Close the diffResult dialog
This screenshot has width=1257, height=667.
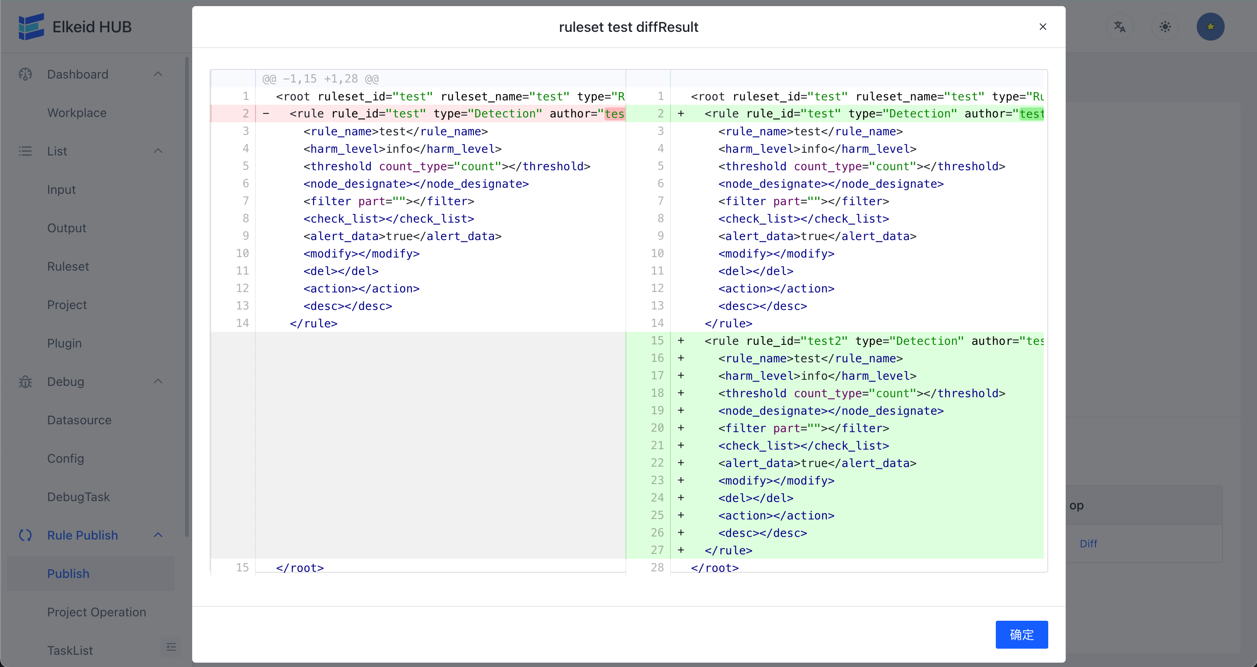click(x=1043, y=27)
